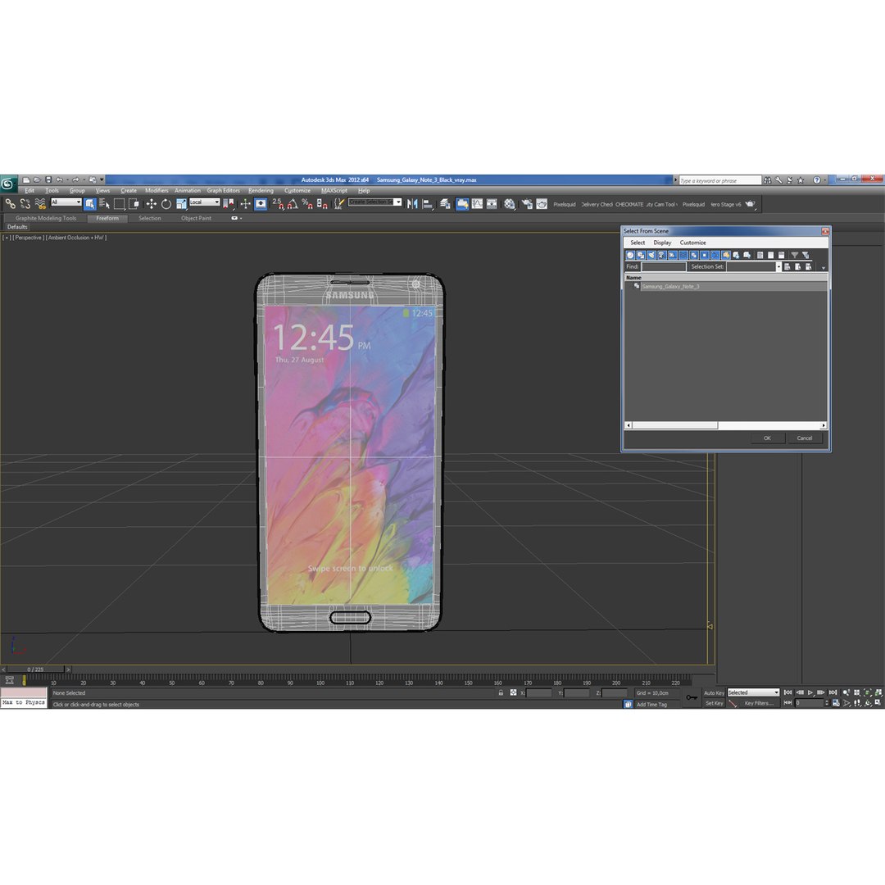Toggle Display Geometry filter in Select From Scene

pyautogui.click(x=630, y=255)
